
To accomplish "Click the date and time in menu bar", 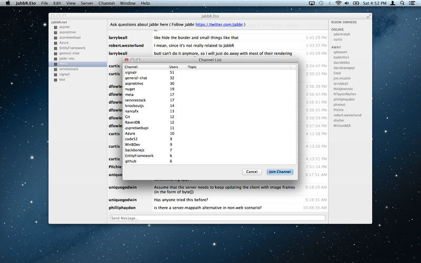I will click(375, 3).
